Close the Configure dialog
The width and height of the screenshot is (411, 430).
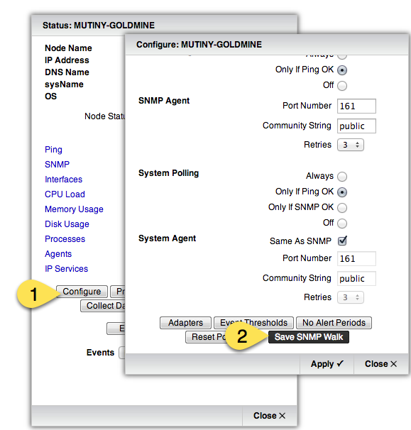tap(380, 364)
